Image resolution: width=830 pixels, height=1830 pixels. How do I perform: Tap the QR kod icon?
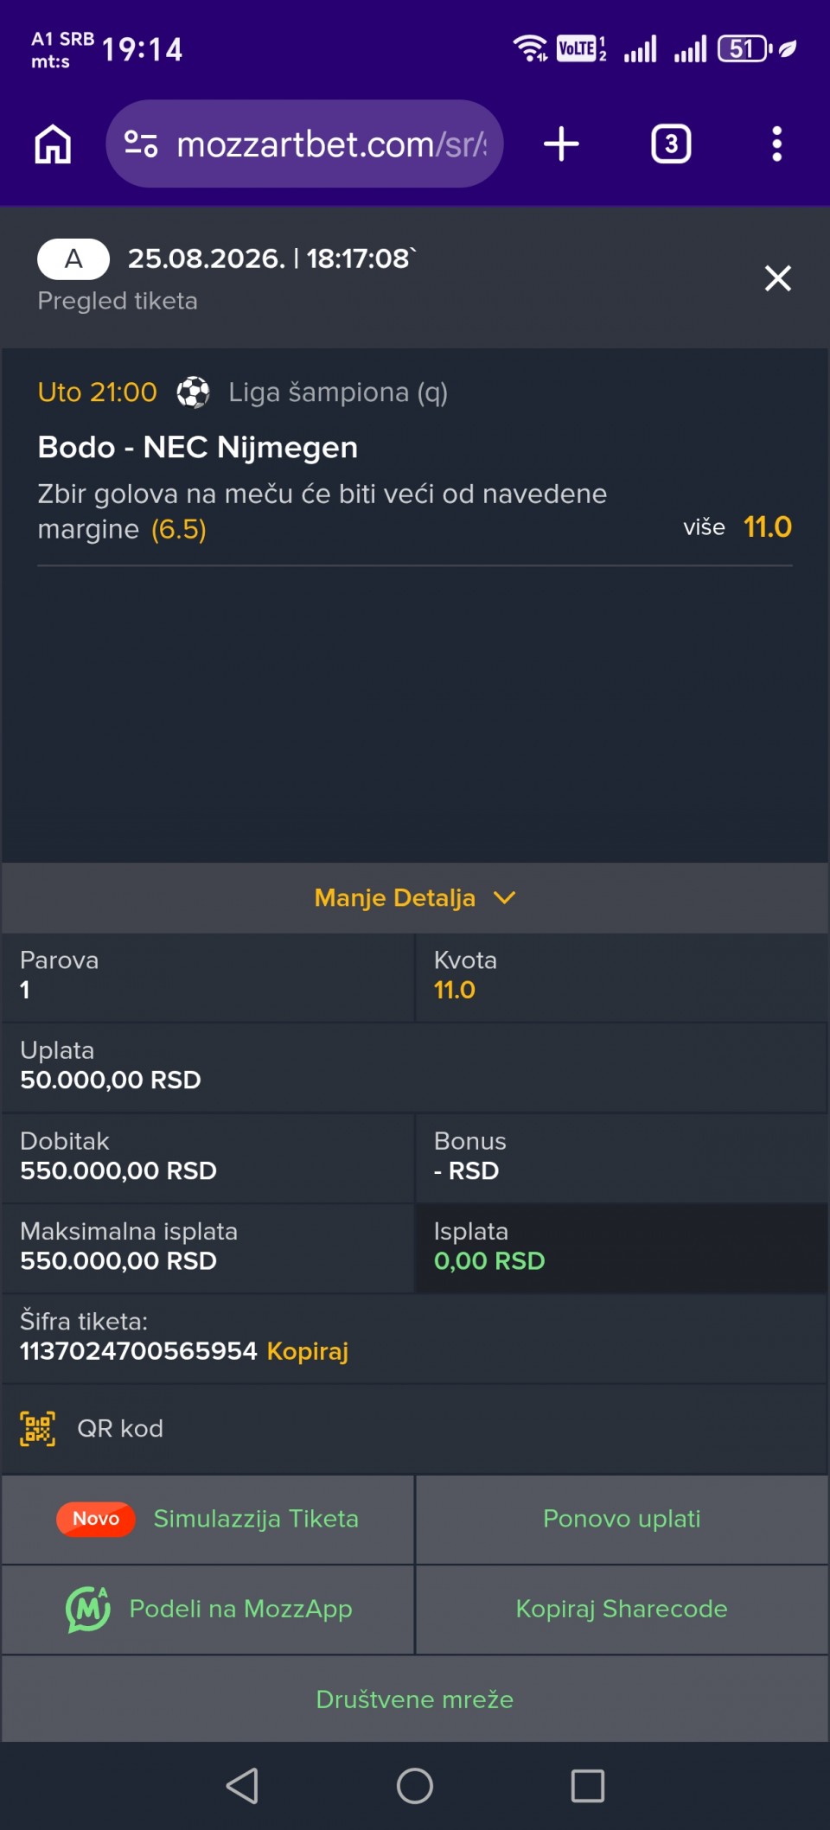38,1428
